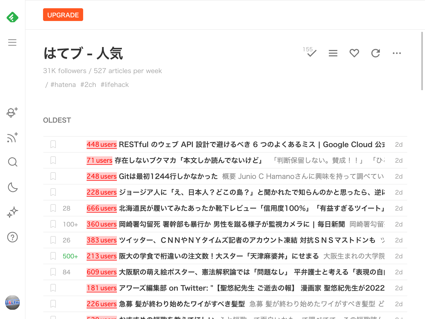Change the list layout view icon
Image resolution: width=425 pixels, height=319 pixels.
click(x=333, y=53)
